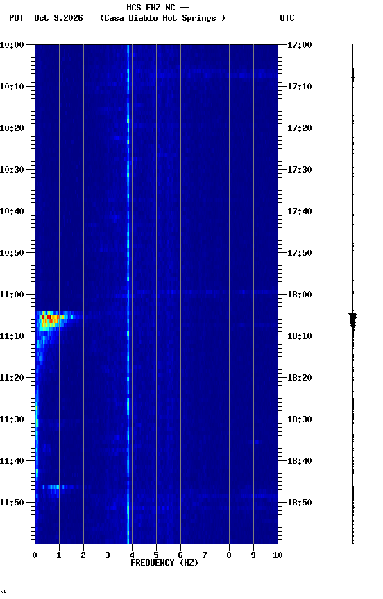The height and width of the screenshot is (599, 383).
Task: Click the "11:00" PDT time label
Action: click(12, 295)
